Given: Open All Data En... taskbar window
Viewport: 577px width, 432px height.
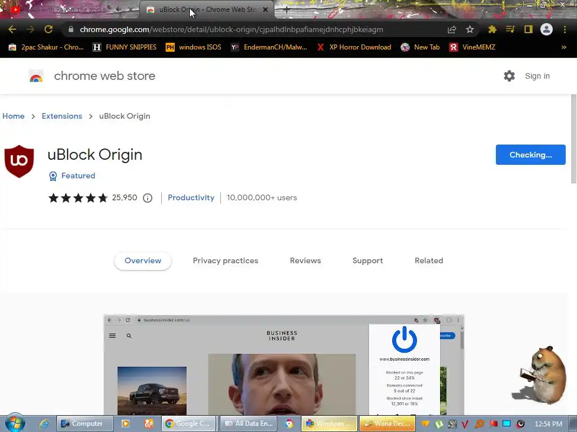Looking at the screenshot, I should point(250,424).
